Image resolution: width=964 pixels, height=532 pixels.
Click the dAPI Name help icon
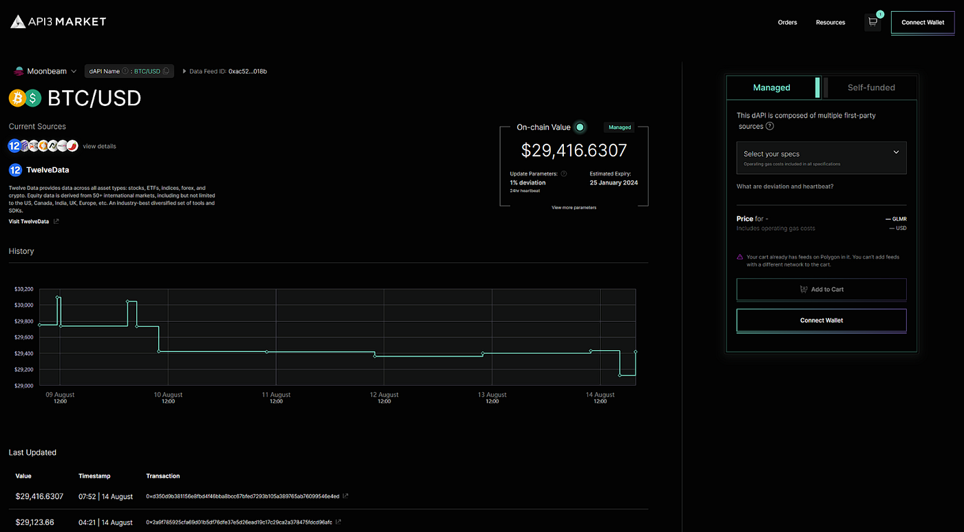tap(125, 72)
